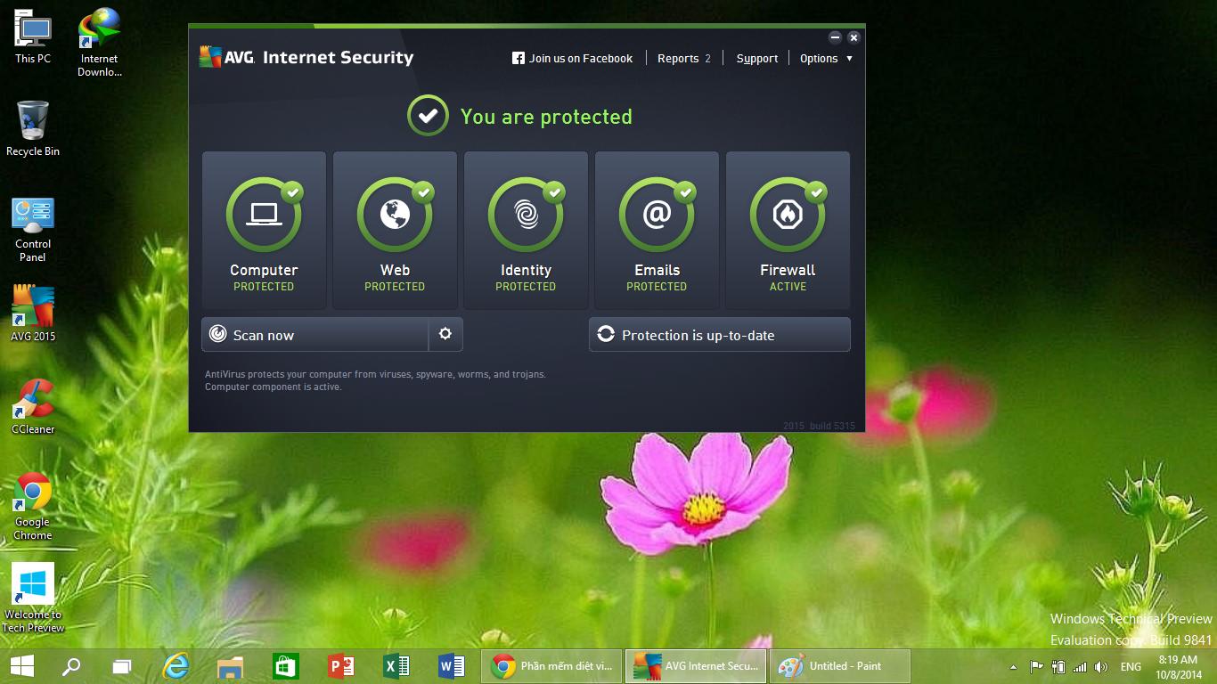Select the AVG 2015 desktop shortcut
The height and width of the screenshot is (684, 1217).
33,313
